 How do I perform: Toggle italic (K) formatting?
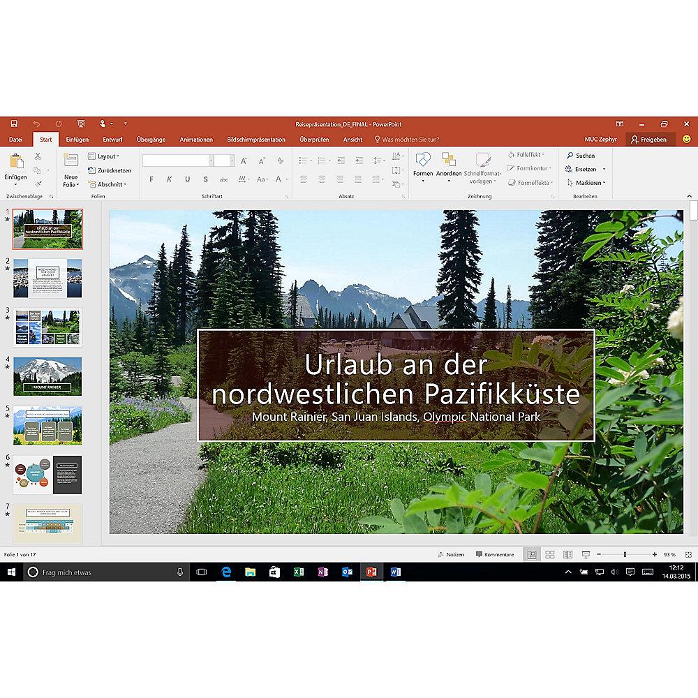[x=170, y=179]
